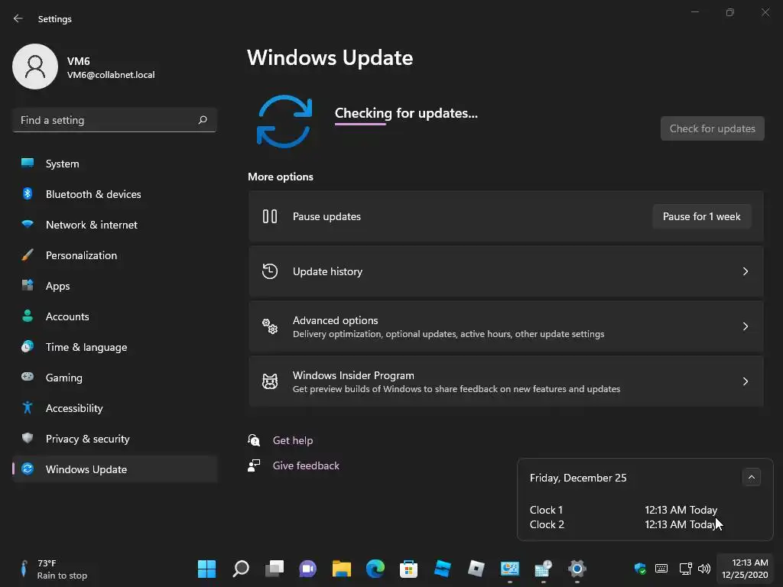The image size is (783, 587).
Task: Open taskbar Search
Action: [241, 569]
